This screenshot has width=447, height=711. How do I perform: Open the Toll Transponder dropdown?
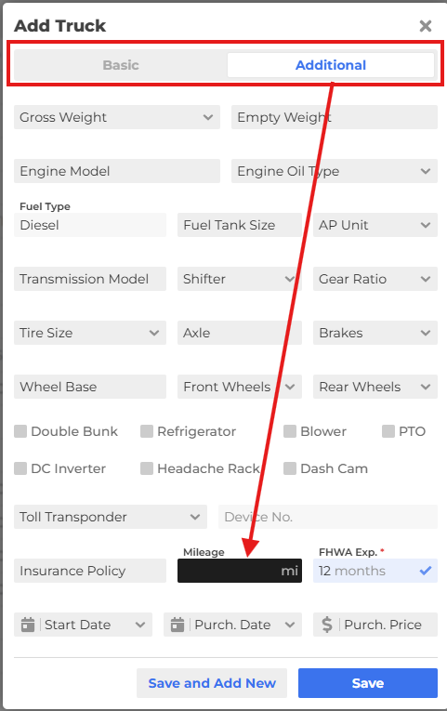click(111, 517)
